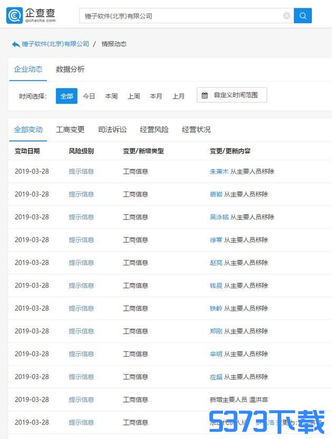Switch to the 司法诉讼 tab
The height and width of the screenshot is (439, 332).
click(x=112, y=129)
